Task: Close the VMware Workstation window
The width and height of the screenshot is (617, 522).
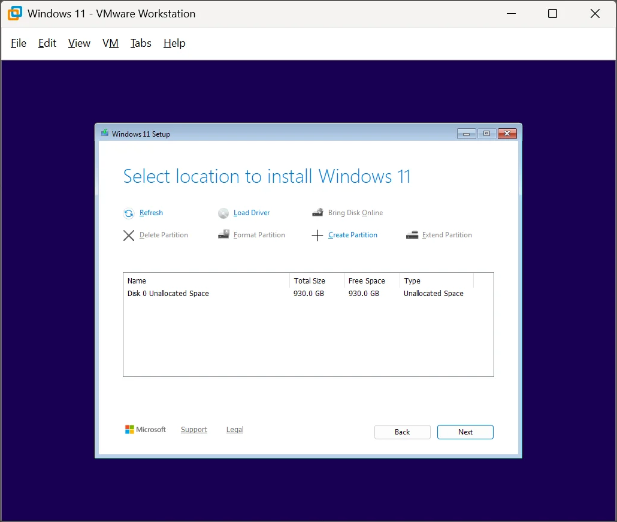Action: pos(595,13)
